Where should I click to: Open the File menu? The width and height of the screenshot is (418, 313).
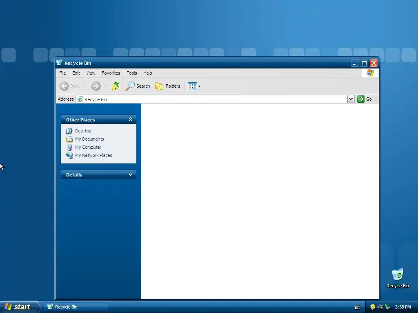(62, 73)
